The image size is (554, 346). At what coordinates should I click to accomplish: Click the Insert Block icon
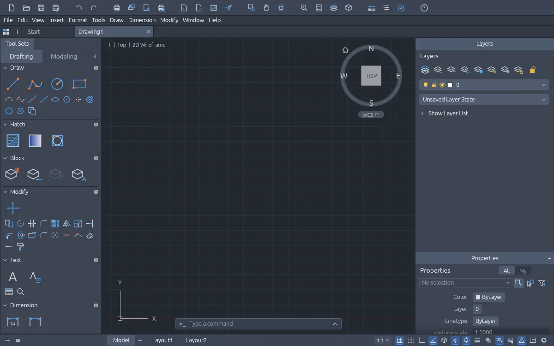34,174
